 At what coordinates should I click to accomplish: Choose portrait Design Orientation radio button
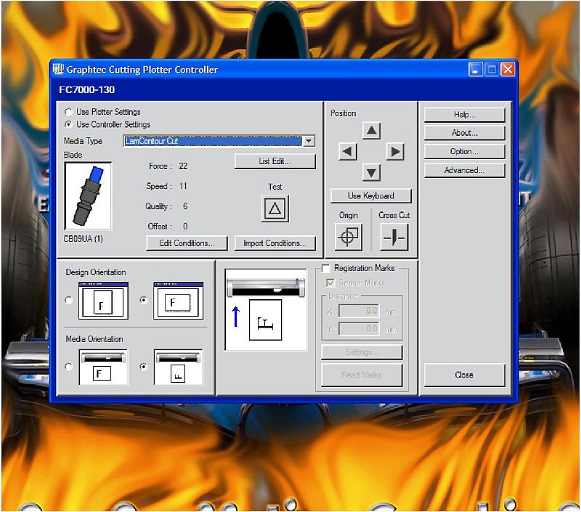tap(68, 300)
